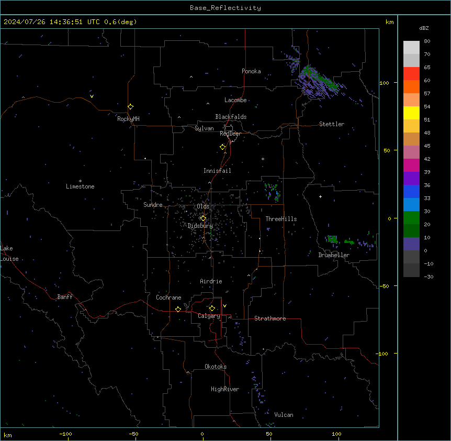
Task: Select the magenta 39-42 dBZ legend swatch
Action: 411,165
